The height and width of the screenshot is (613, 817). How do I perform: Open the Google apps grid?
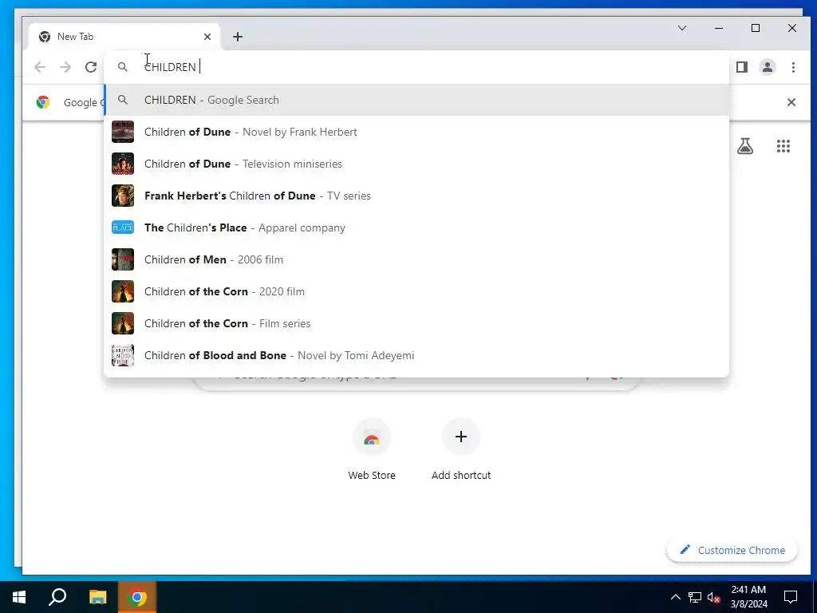[x=783, y=146]
